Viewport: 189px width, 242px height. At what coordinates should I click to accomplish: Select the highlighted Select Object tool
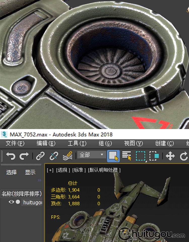click(x=113, y=156)
